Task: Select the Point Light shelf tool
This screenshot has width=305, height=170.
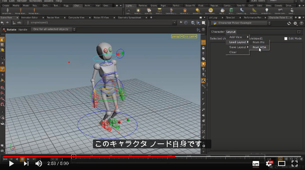Action: point(138,11)
